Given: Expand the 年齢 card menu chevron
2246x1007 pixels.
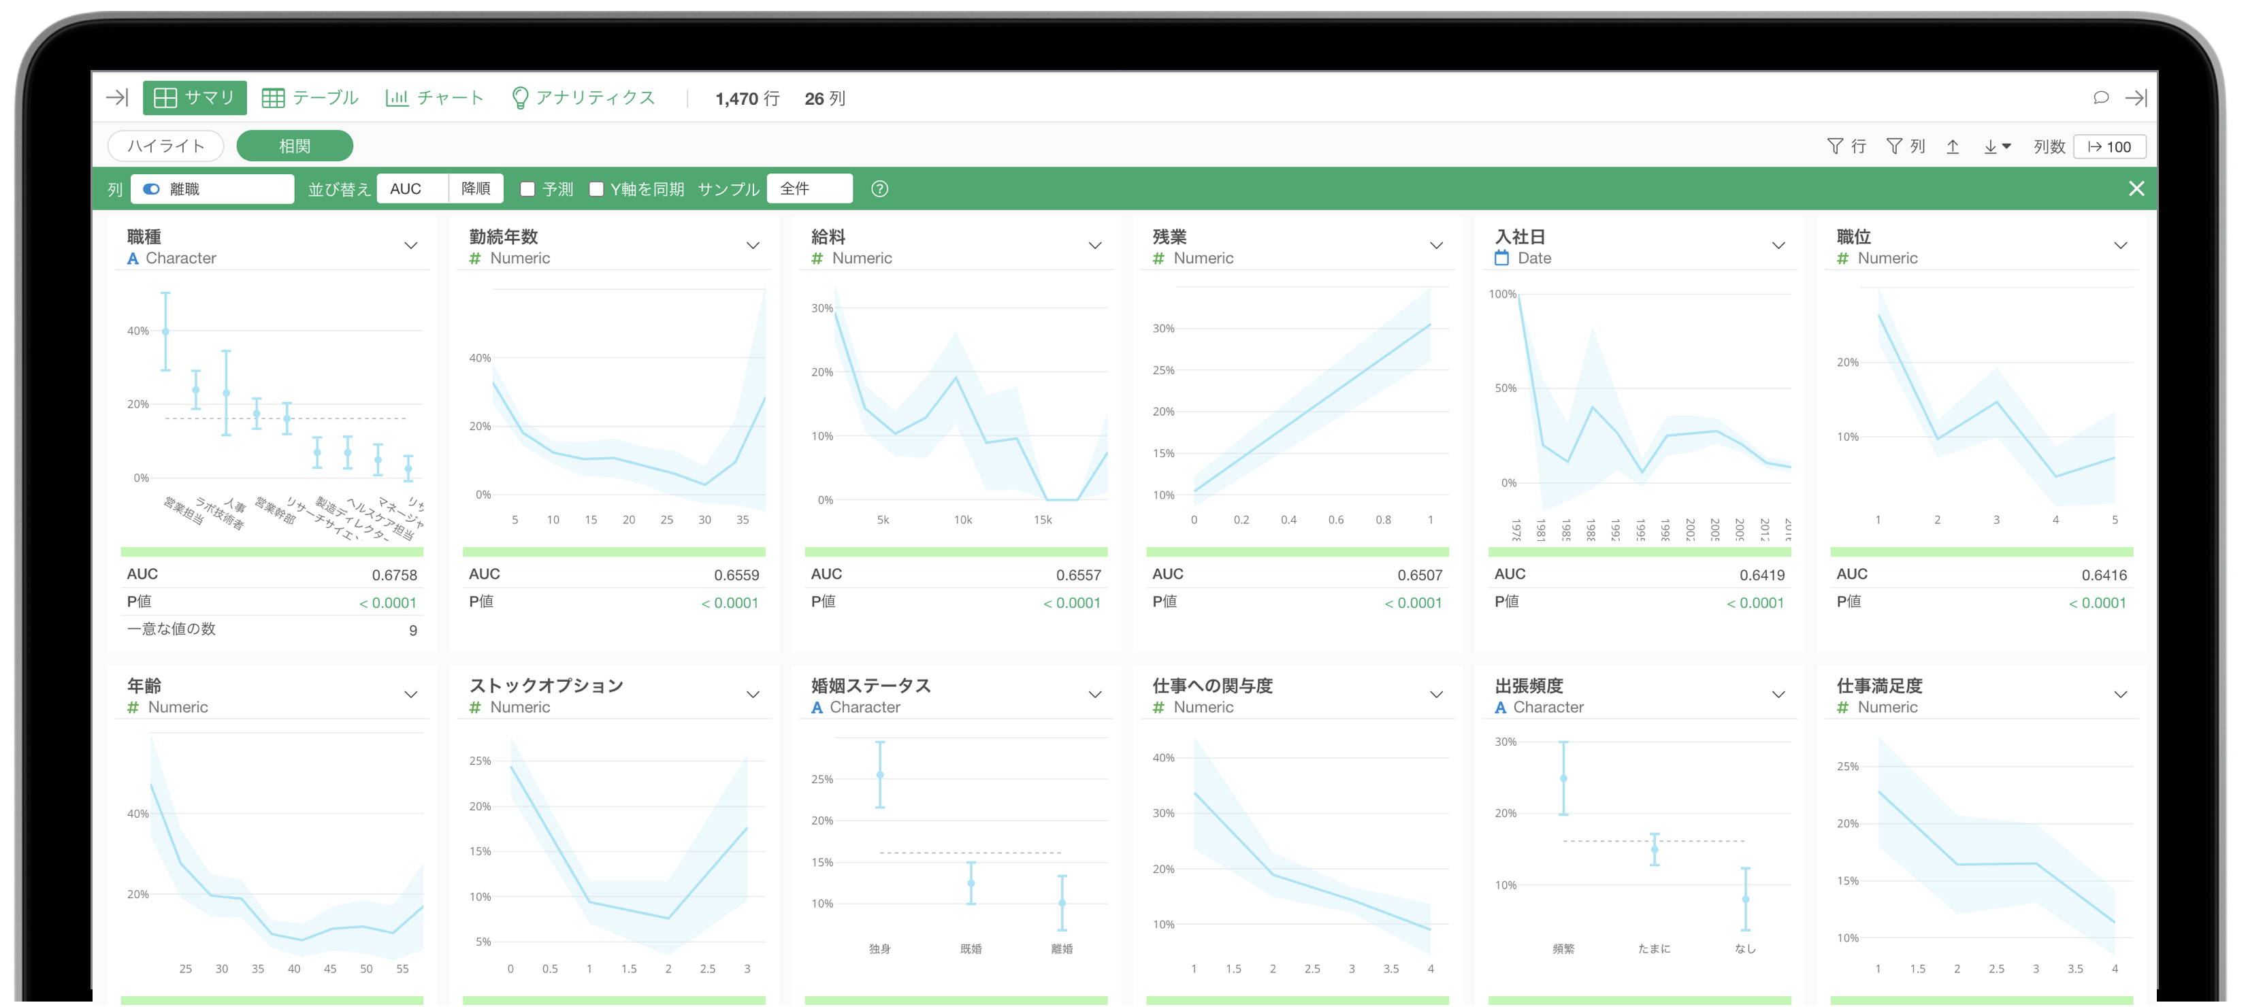Looking at the screenshot, I should [x=410, y=695].
